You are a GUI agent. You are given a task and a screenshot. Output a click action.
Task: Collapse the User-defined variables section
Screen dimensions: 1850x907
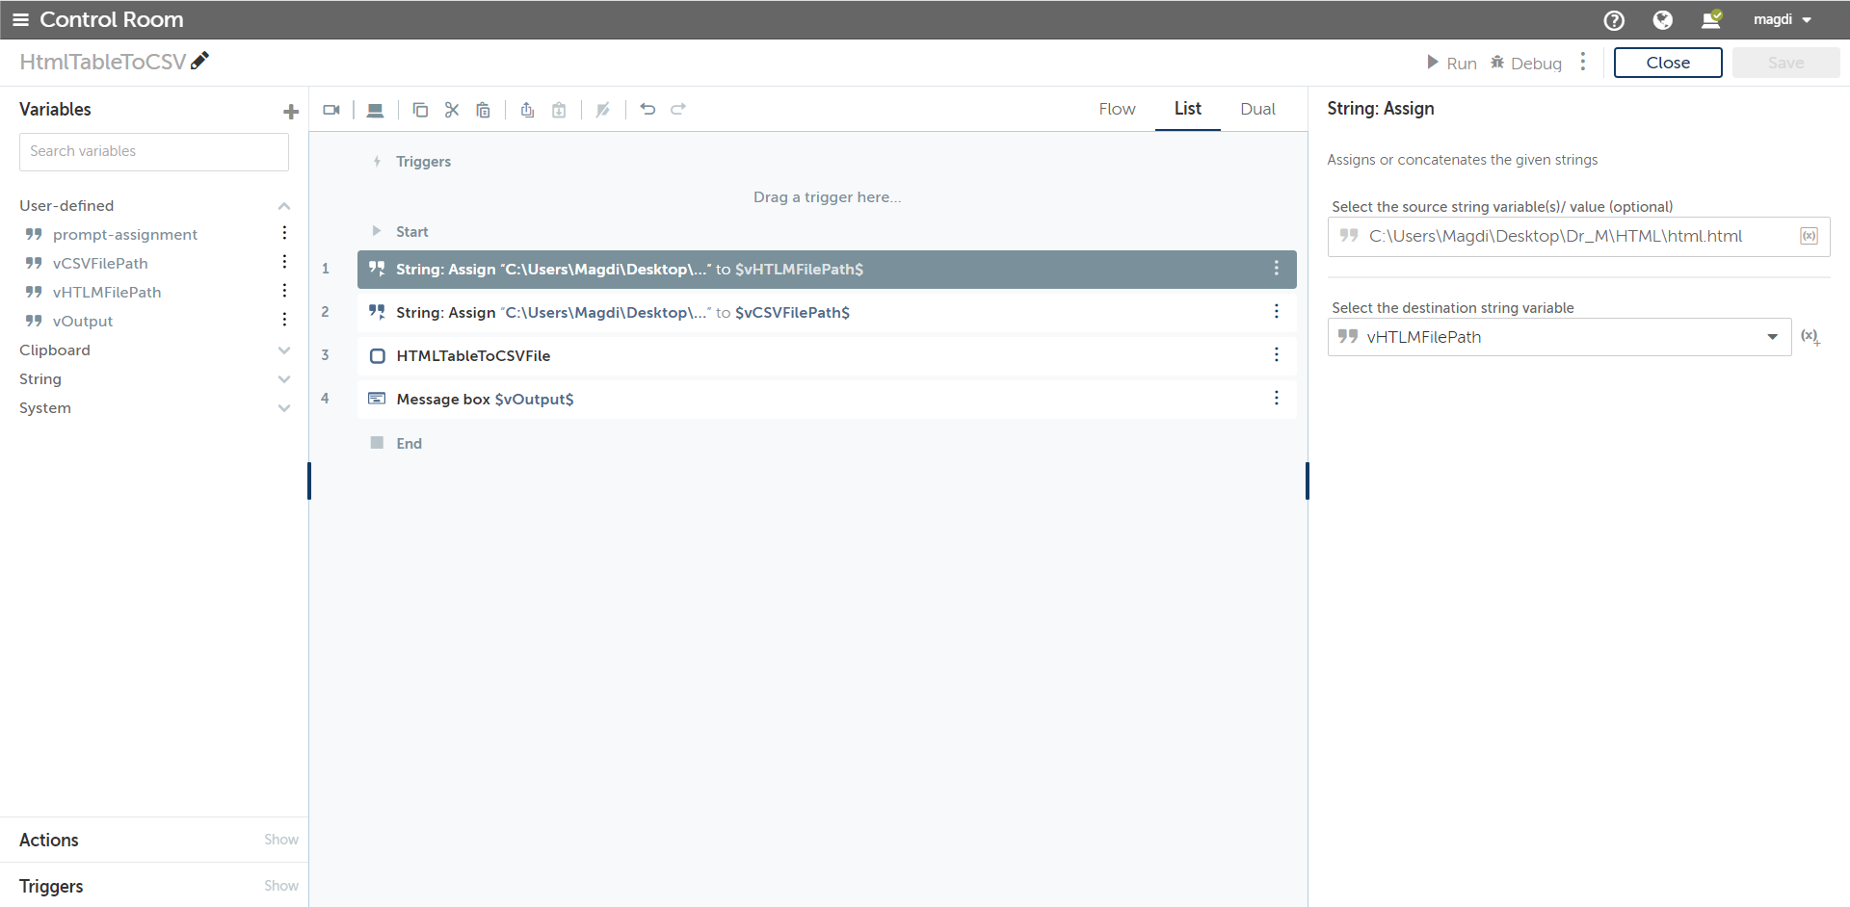284,206
